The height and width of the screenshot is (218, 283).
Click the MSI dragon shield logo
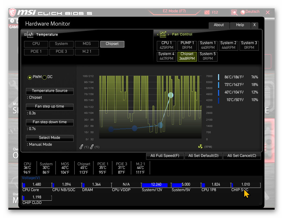pos(13,13)
